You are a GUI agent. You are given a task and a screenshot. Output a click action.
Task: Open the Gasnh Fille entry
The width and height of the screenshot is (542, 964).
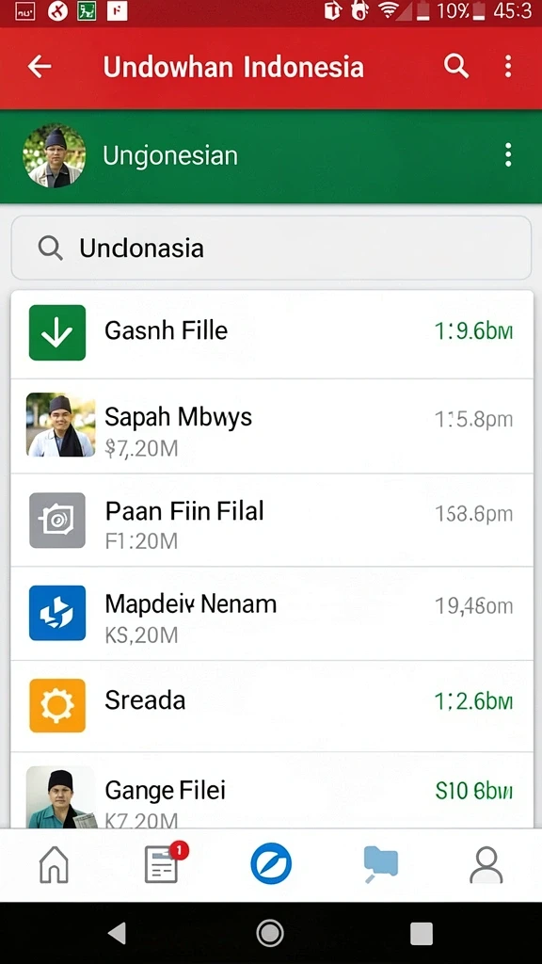pyautogui.click(x=272, y=334)
